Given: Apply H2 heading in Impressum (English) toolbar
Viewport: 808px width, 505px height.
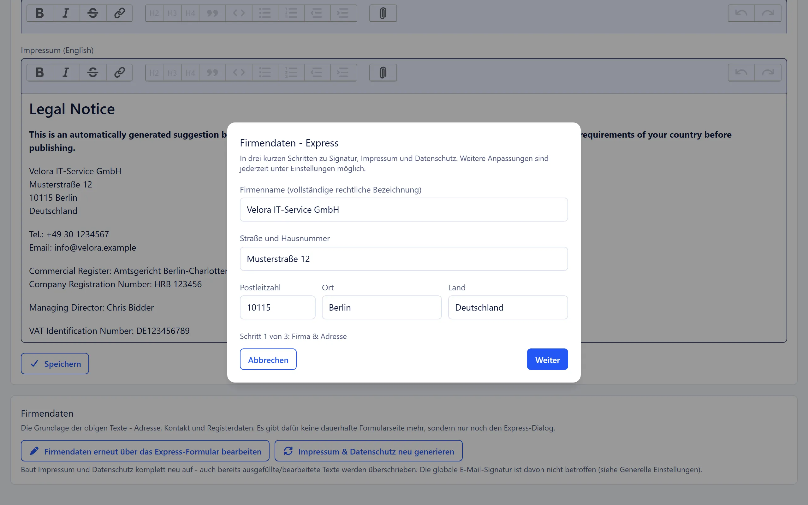Looking at the screenshot, I should (154, 73).
